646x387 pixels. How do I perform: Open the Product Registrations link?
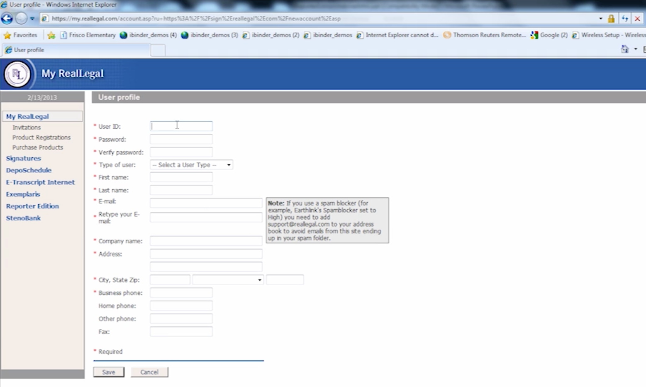click(x=41, y=137)
